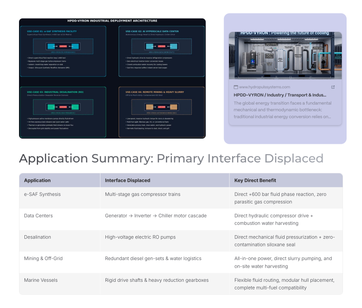Select the Use-Case 01 e-SAF Synthesis Facility panel
This screenshot has height=308, width=362.
coord(63,51)
